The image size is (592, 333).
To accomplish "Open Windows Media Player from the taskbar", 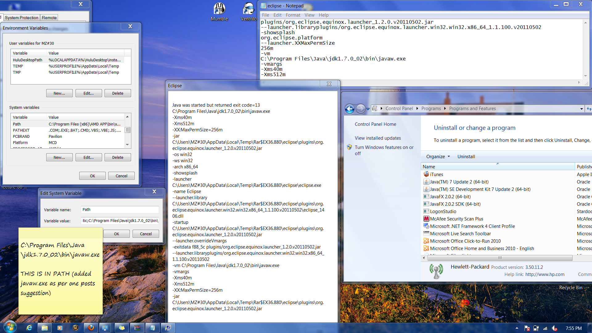I will coord(60,328).
